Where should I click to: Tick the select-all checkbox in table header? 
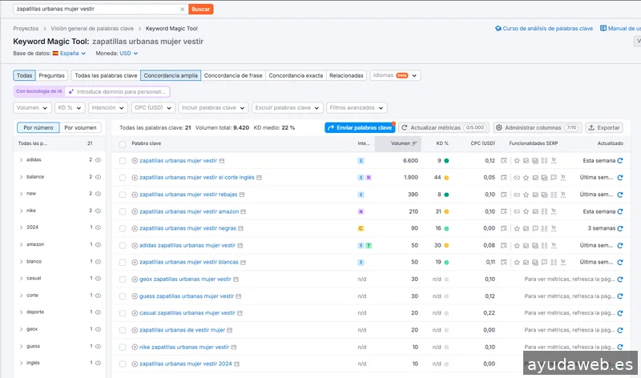(x=123, y=144)
